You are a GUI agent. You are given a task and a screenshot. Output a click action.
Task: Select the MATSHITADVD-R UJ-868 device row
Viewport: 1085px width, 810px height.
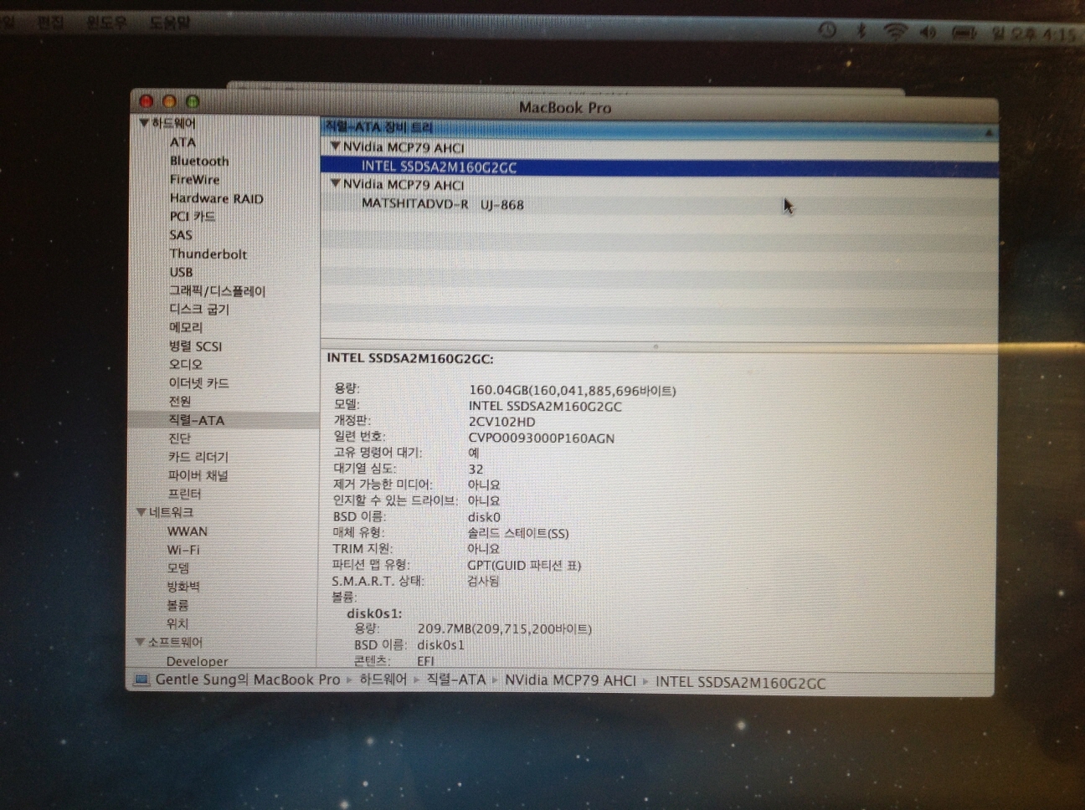(x=659, y=204)
